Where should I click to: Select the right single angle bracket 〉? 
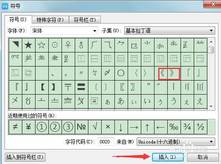point(147,73)
